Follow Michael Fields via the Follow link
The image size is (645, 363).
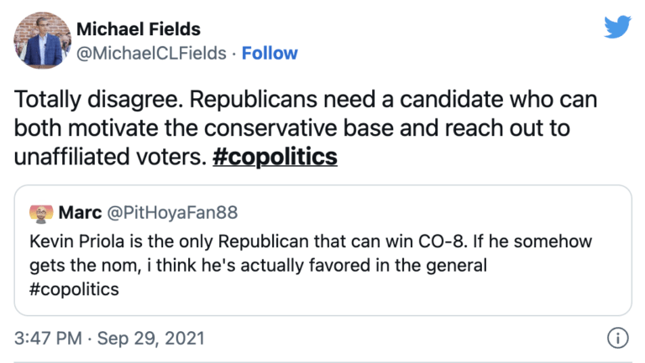coord(270,53)
